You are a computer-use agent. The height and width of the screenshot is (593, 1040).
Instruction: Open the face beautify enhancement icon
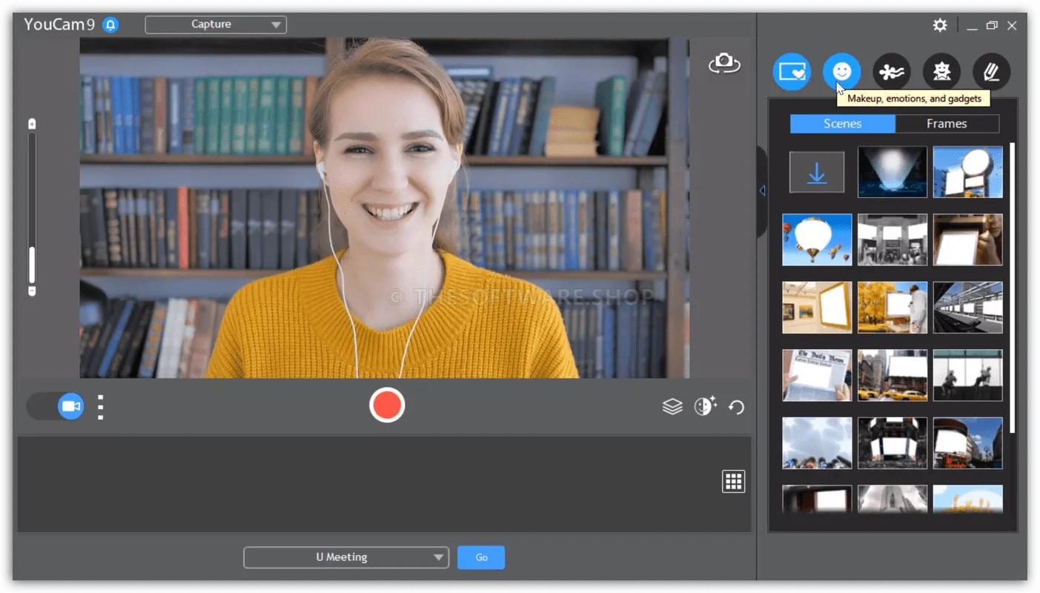[705, 406]
